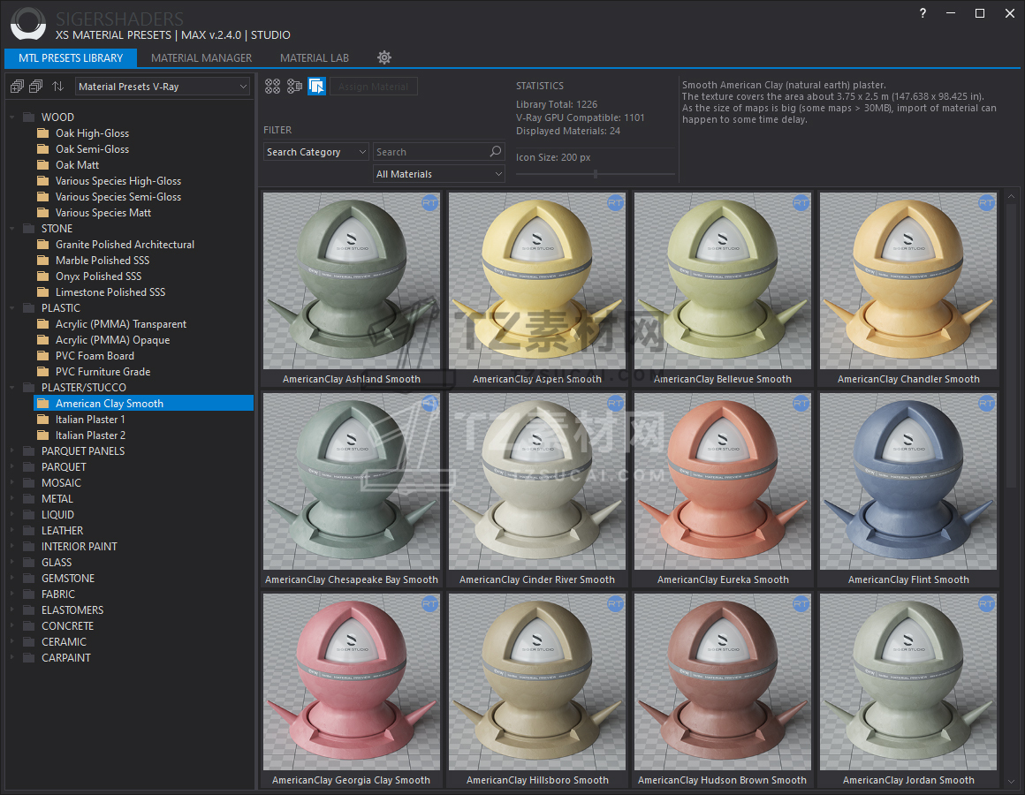Collapse the PLASTER/STUCCO category
Image resolution: width=1025 pixels, height=795 pixels.
[x=12, y=388]
